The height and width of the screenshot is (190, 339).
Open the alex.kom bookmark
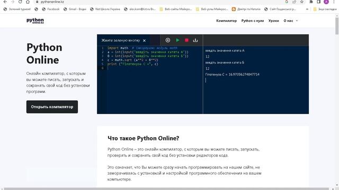(140, 9)
